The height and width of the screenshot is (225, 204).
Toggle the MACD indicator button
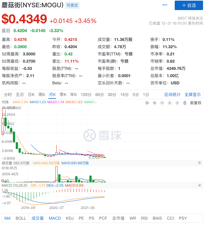point(55,218)
